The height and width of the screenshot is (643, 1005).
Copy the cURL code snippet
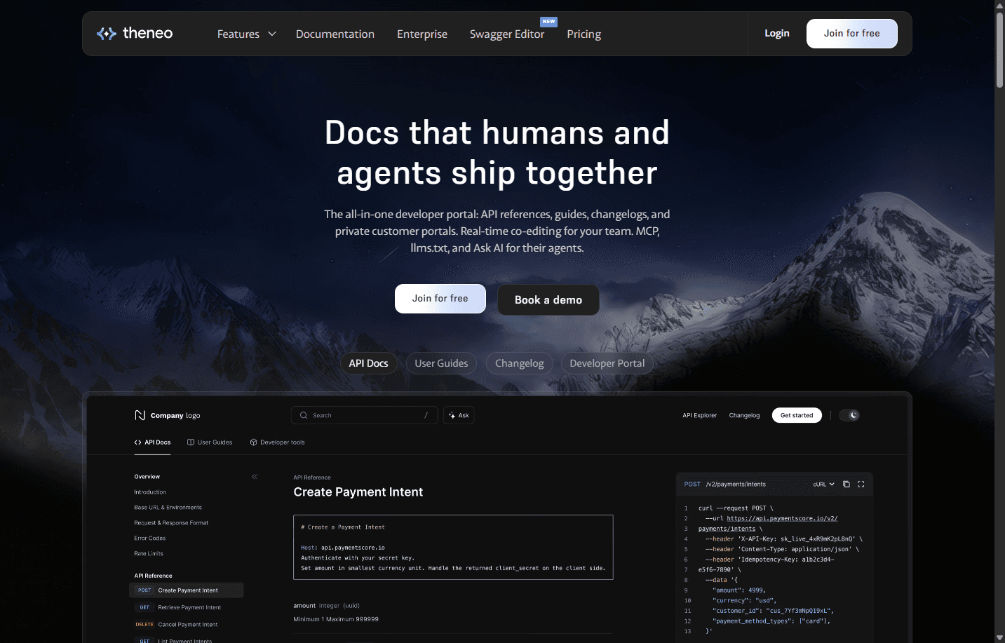point(847,484)
